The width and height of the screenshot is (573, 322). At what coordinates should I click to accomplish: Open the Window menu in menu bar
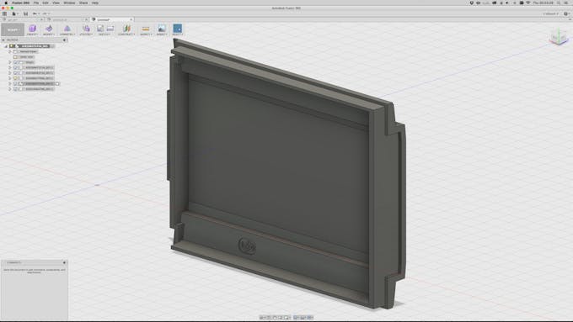click(69, 3)
